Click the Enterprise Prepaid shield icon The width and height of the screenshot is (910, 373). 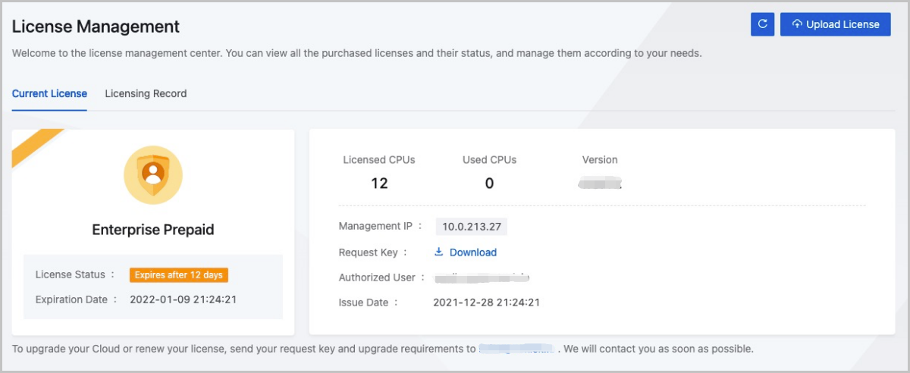tap(153, 175)
